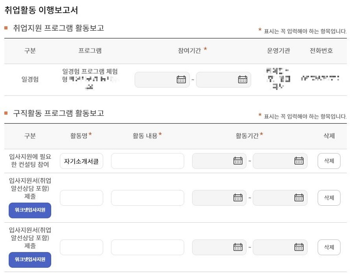
Task: Click 취업지원 프로그램 활동보고 section heading
Action: (59, 28)
